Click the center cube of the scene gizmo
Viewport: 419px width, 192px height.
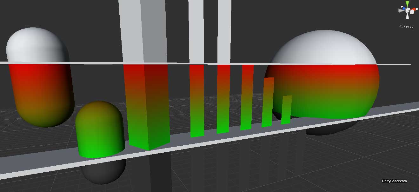(x=407, y=10)
